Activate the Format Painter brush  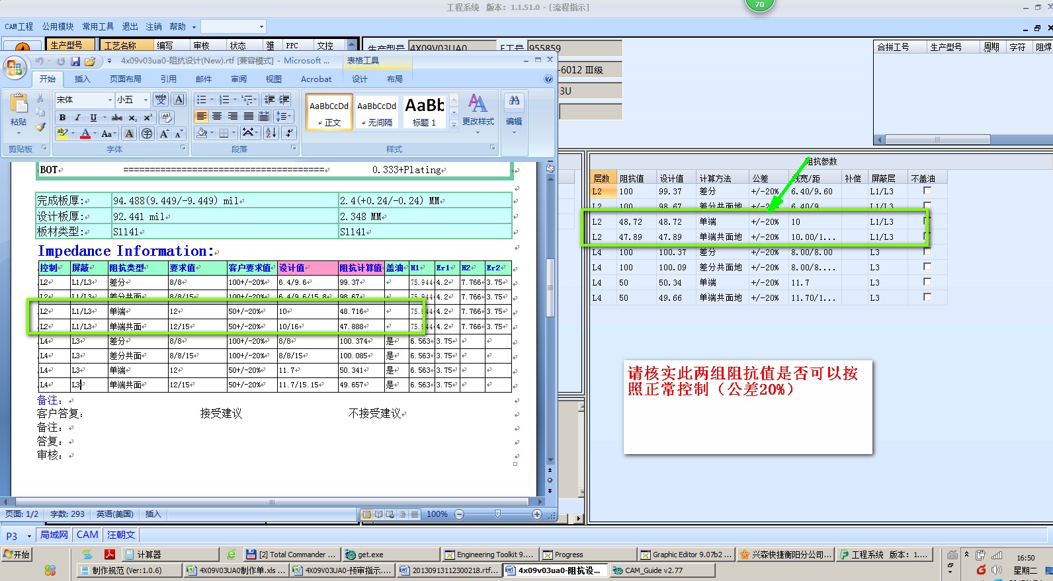pos(40,126)
